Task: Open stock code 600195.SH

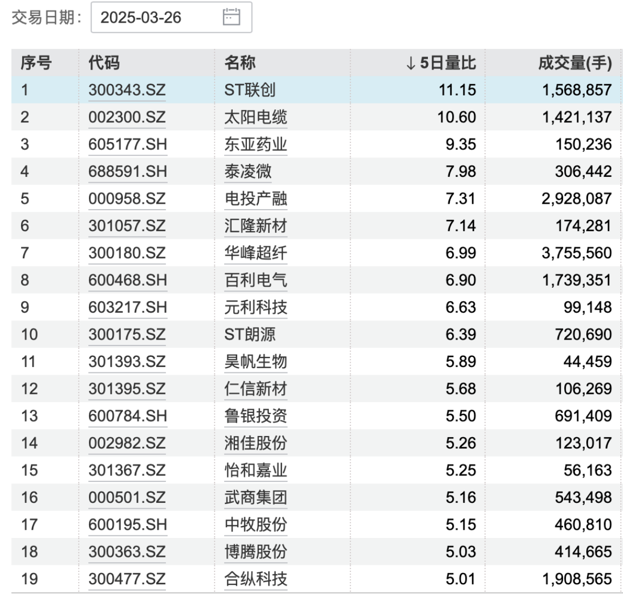Action: pos(128,525)
